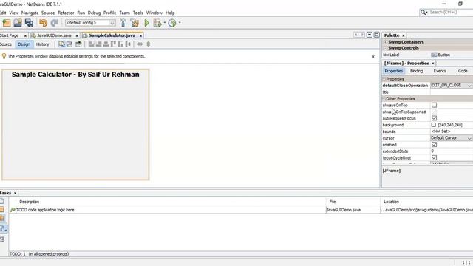The image size is (473, 266).
Task: Select the Design view button
Action: click(x=24, y=44)
